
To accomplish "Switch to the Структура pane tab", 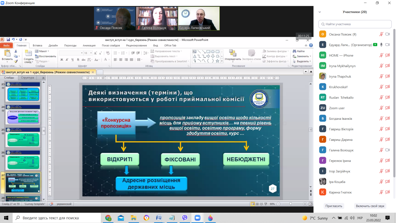I will click(28, 78).
